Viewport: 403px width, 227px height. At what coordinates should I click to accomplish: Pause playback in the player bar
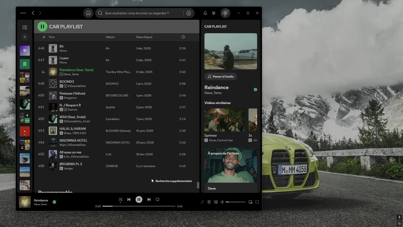tap(139, 200)
